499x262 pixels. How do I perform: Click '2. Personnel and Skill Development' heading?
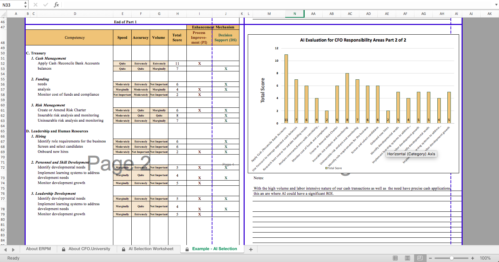click(x=60, y=162)
